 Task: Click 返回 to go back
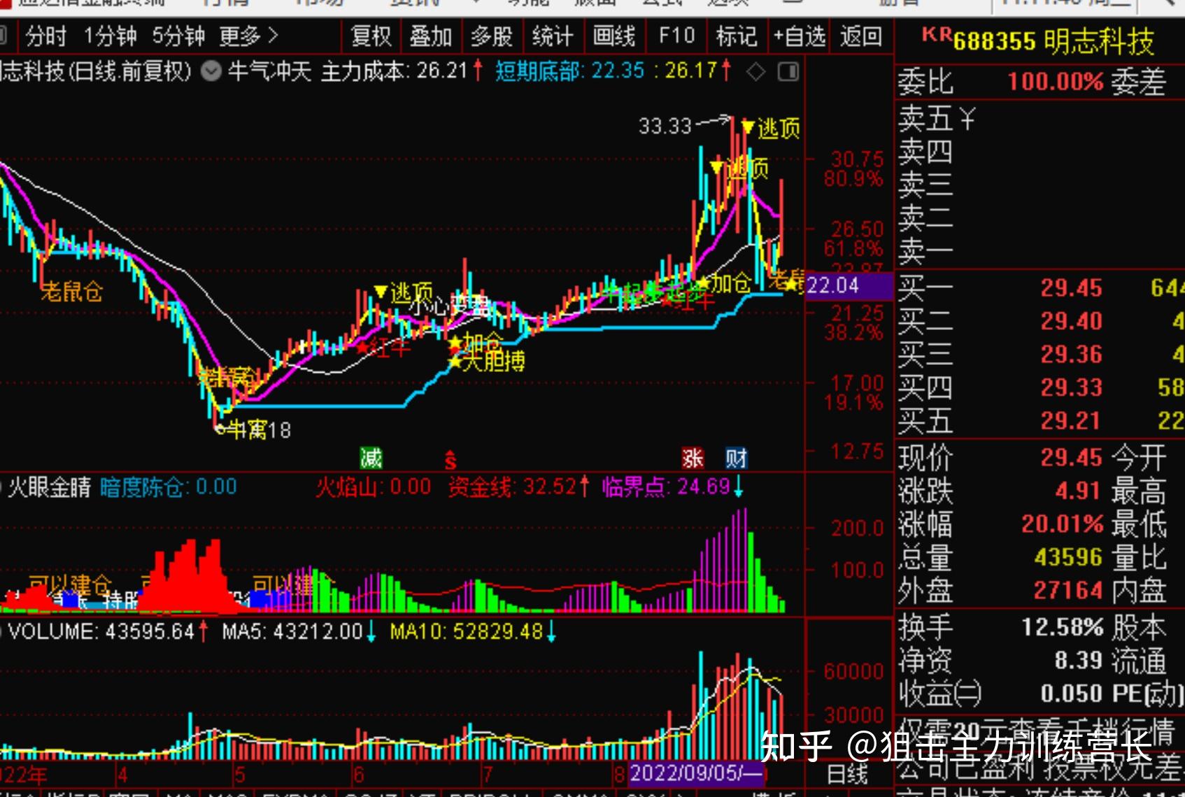[861, 36]
